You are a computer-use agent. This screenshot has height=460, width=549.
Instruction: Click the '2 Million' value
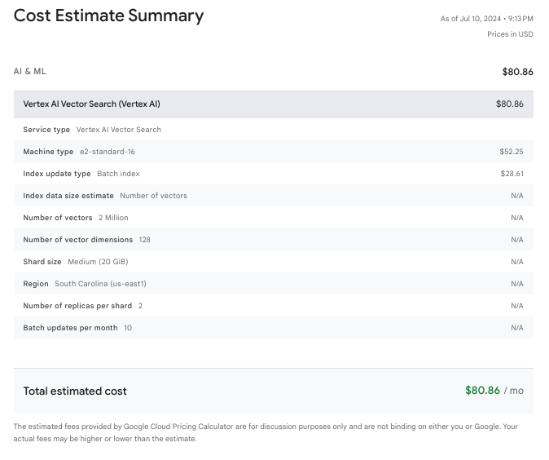[x=113, y=218]
